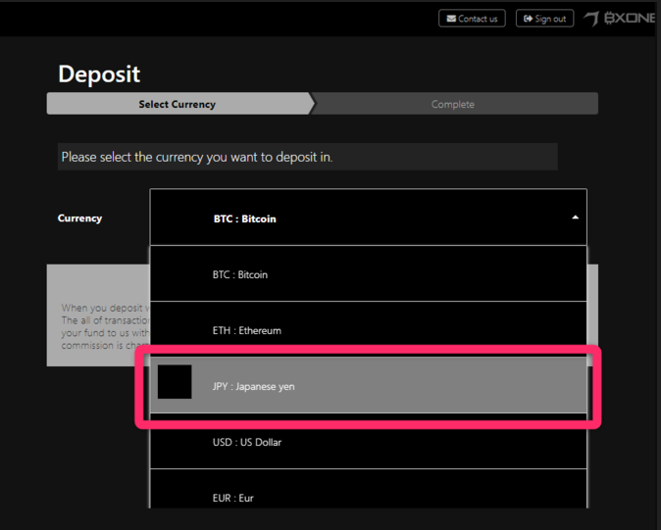This screenshot has height=530, width=661.
Task: Click the black square icon beside JPY
Action: click(x=175, y=382)
